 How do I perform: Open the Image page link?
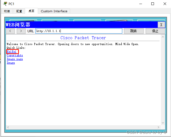coord(15,59)
